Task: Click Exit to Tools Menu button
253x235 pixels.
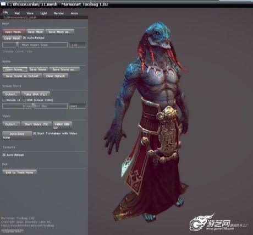Action: (x=19, y=172)
